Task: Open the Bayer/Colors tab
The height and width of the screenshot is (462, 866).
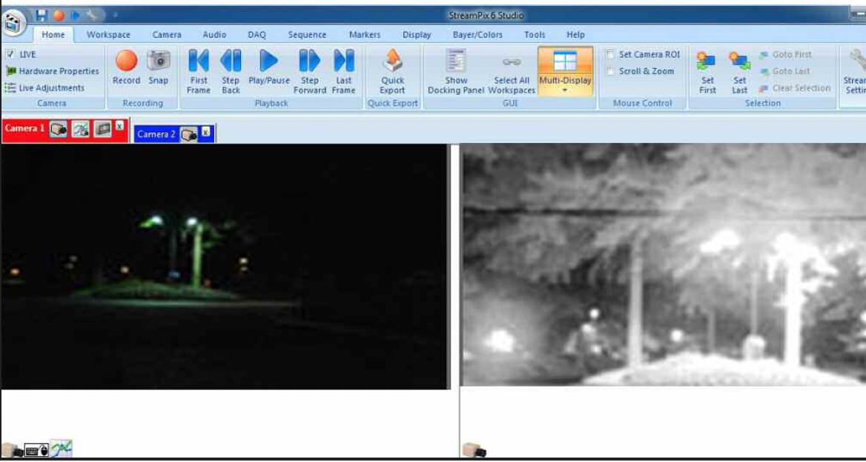Action: tap(477, 34)
